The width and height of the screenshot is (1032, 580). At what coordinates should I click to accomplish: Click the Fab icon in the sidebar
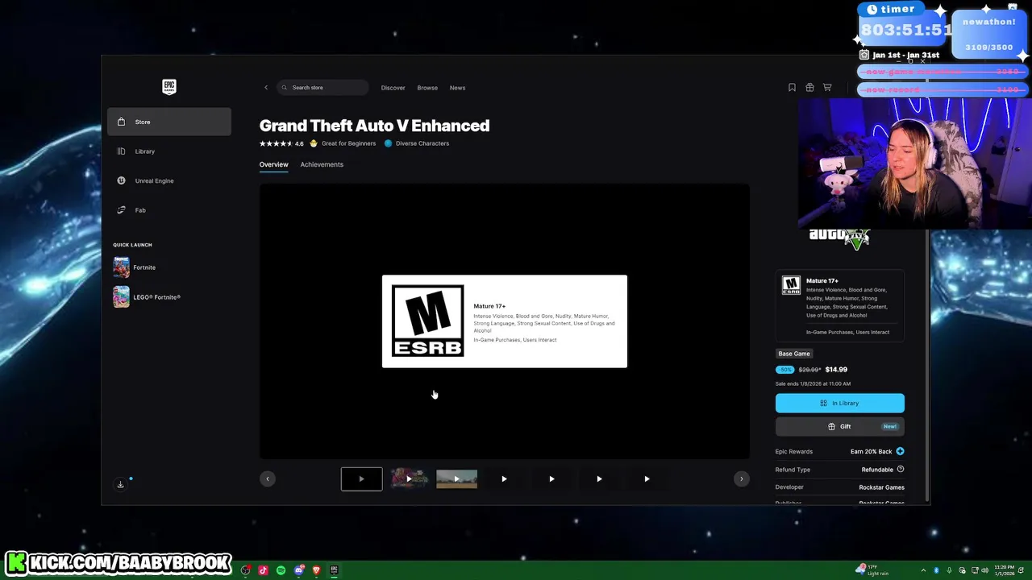pos(121,210)
